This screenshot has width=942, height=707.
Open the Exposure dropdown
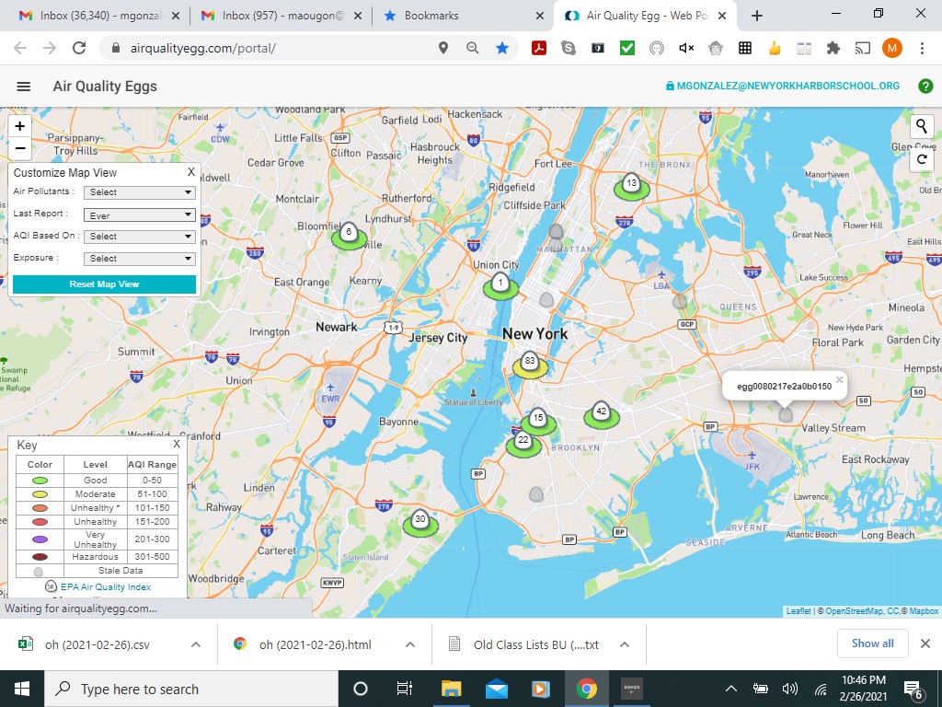click(x=140, y=259)
